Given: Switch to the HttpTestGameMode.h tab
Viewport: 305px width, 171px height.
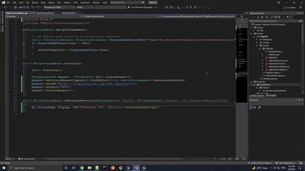Looking at the screenshot, I should tap(45, 13).
